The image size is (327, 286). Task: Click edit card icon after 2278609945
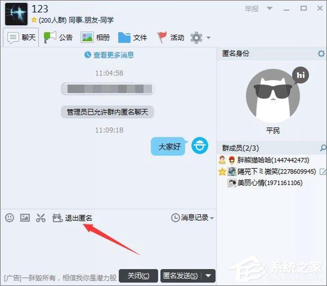pyautogui.click(x=323, y=172)
